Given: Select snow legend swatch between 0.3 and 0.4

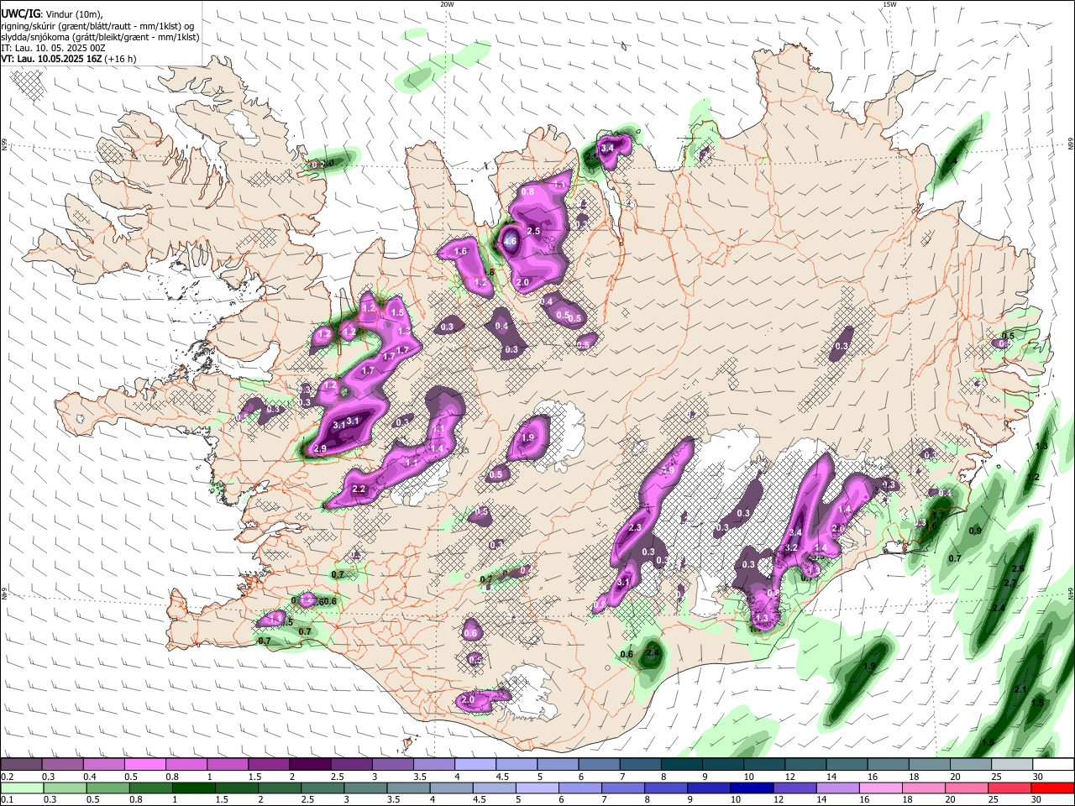Looking at the screenshot, I should click(x=63, y=763).
